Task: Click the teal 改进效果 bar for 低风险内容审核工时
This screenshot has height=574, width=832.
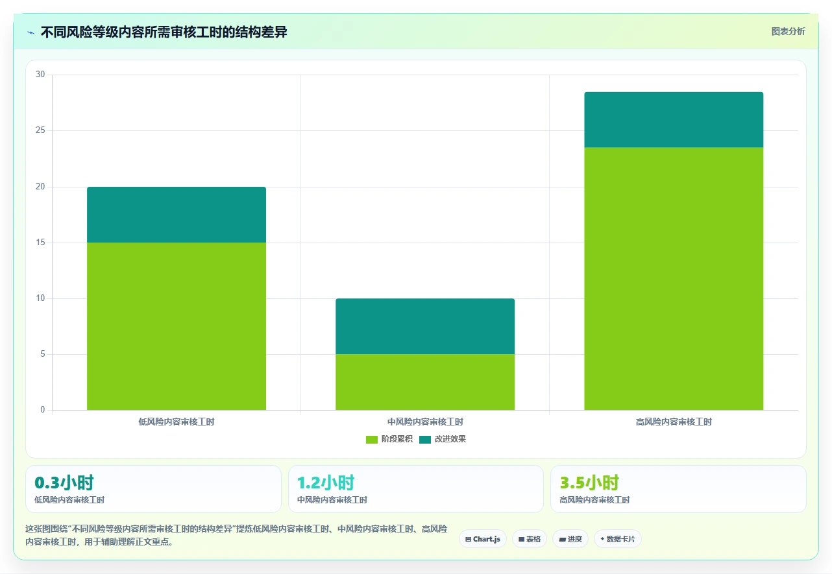Action: [x=177, y=215]
